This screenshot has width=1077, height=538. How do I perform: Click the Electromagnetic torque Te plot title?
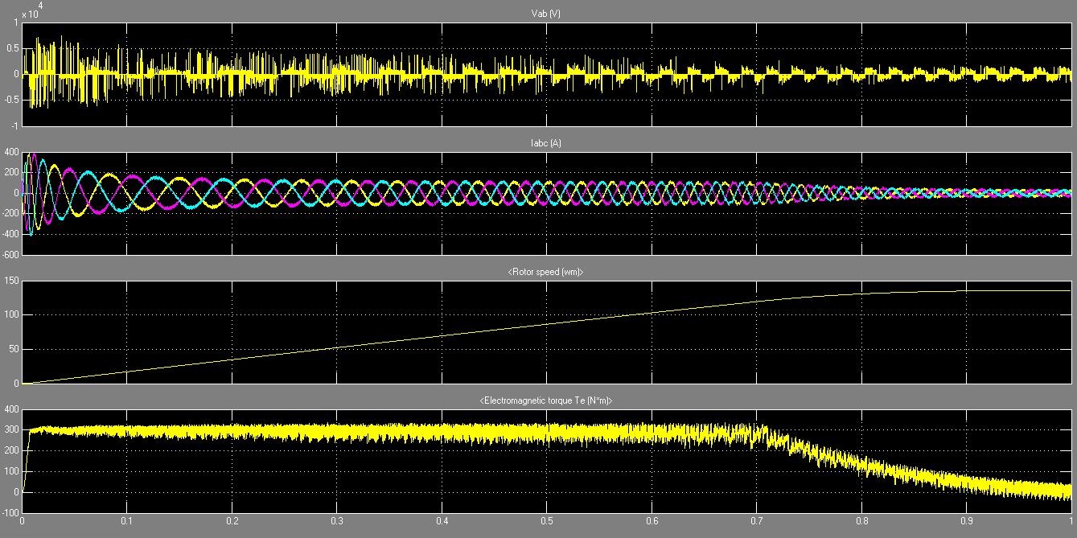pyautogui.click(x=546, y=400)
